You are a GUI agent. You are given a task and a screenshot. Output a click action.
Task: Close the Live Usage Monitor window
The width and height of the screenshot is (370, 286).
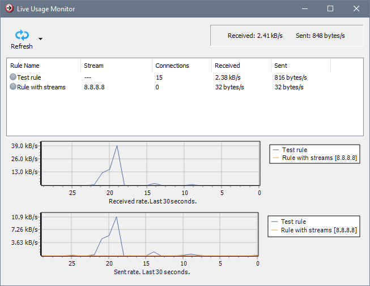click(x=356, y=8)
